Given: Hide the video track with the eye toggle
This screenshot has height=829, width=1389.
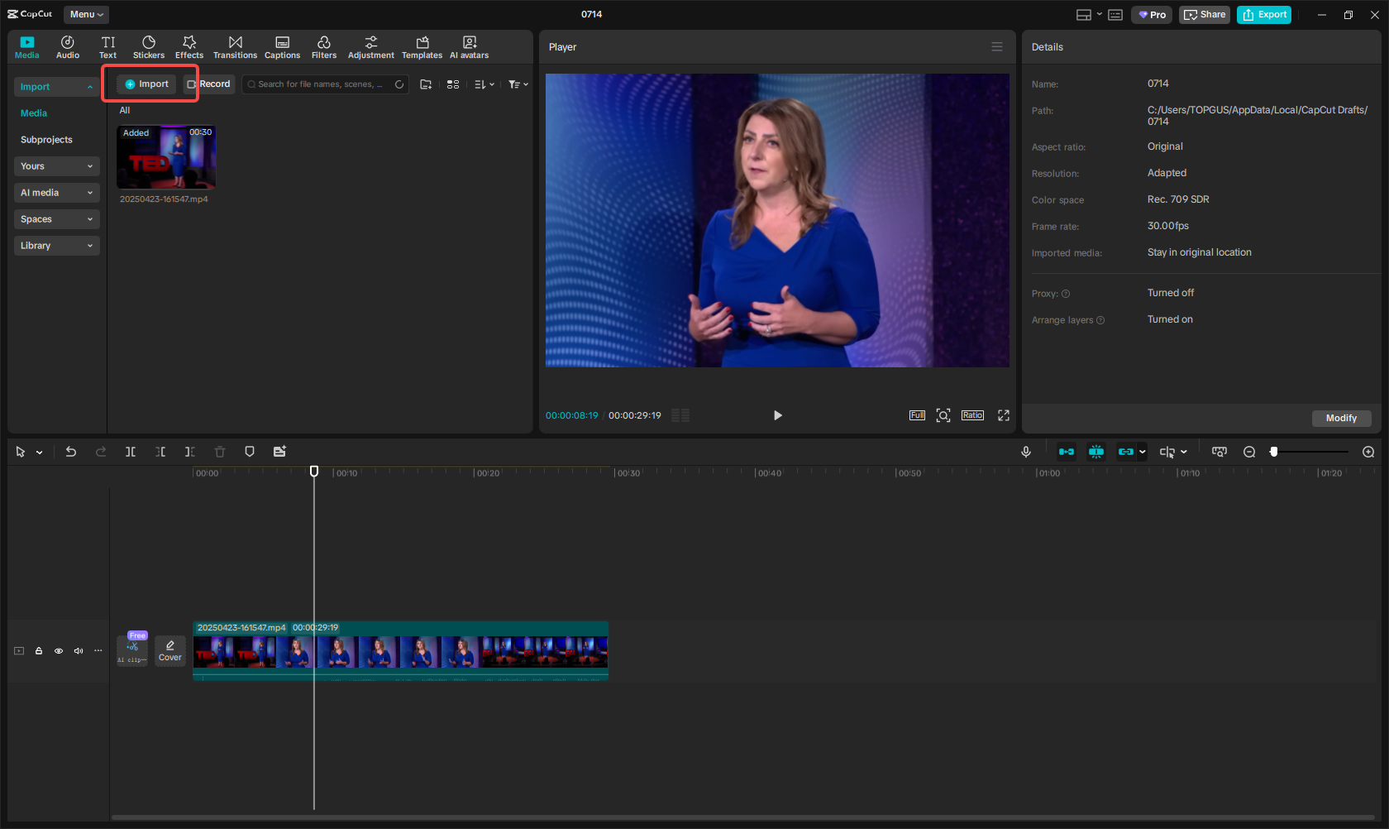Looking at the screenshot, I should (58, 651).
